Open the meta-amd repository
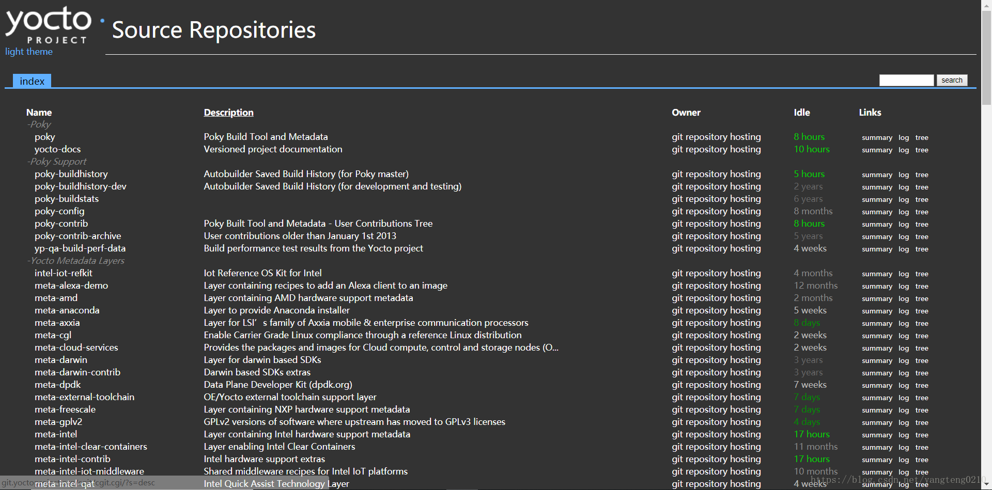This screenshot has height=490, width=992. point(56,298)
